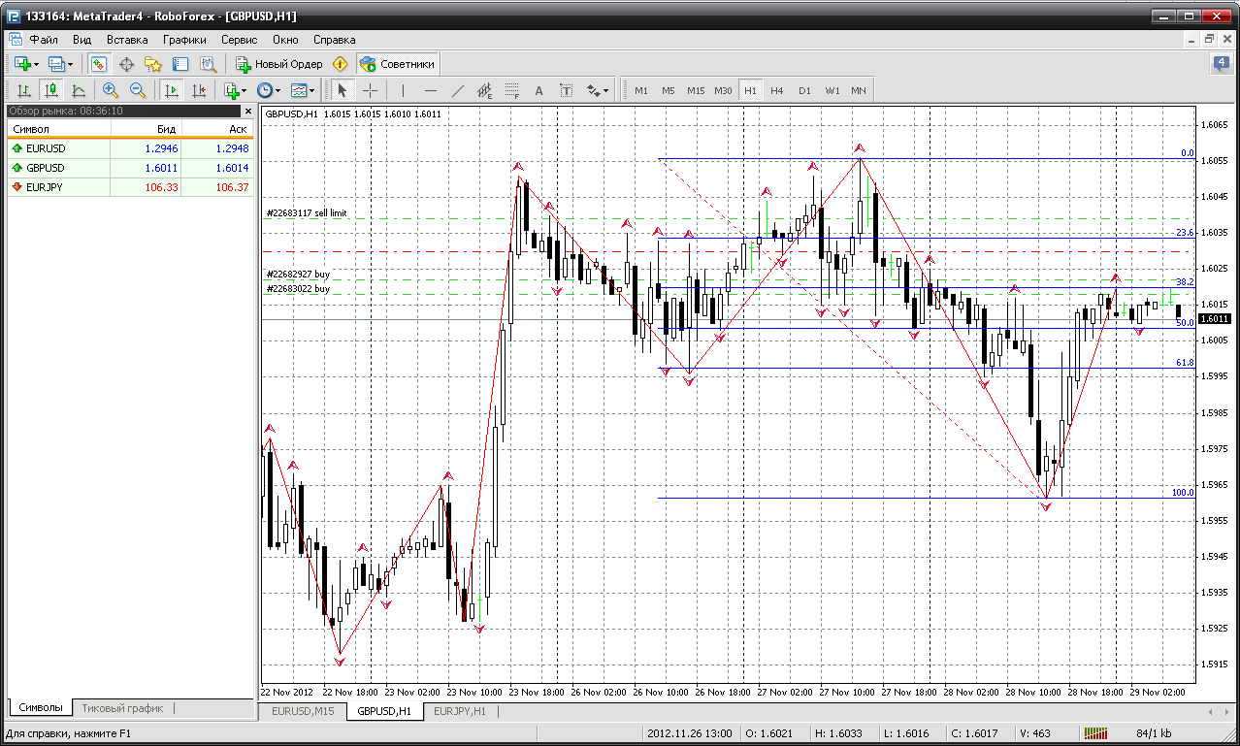Switch timeframe to M30
The width and height of the screenshot is (1240, 746).
click(723, 90)
